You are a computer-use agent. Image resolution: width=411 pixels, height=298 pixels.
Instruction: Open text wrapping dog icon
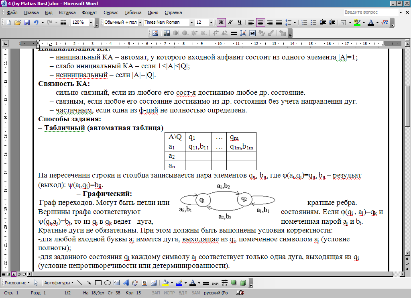[252, 33]
